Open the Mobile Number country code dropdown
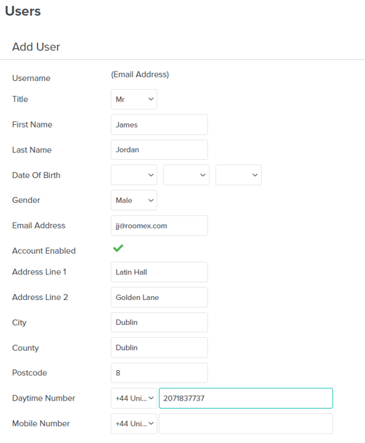365x443 pixels. coord(134,423)
